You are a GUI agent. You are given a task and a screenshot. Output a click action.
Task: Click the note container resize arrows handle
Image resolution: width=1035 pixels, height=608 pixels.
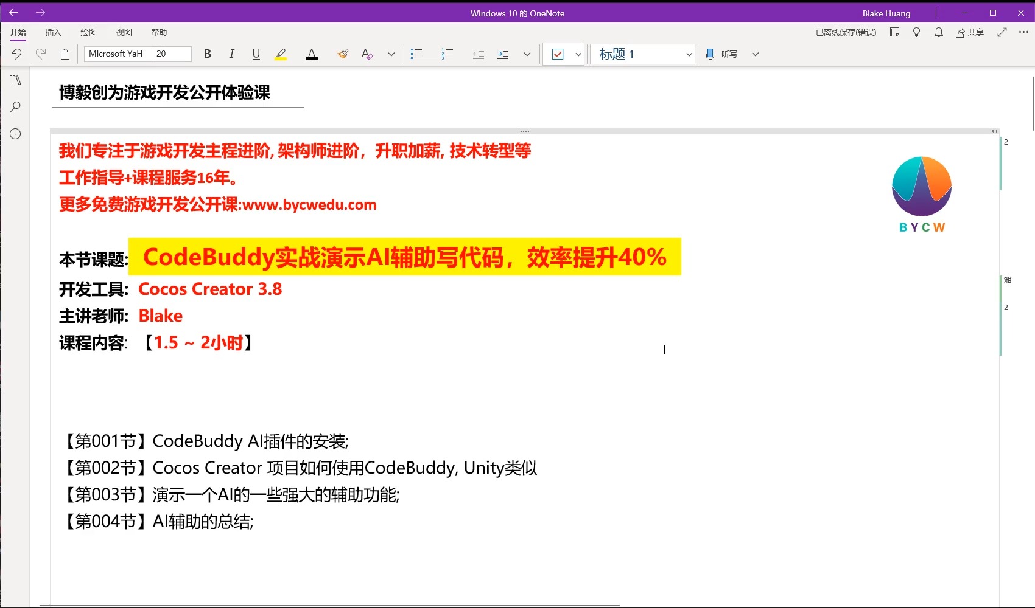pyautogui.click(x=994, y=131)
